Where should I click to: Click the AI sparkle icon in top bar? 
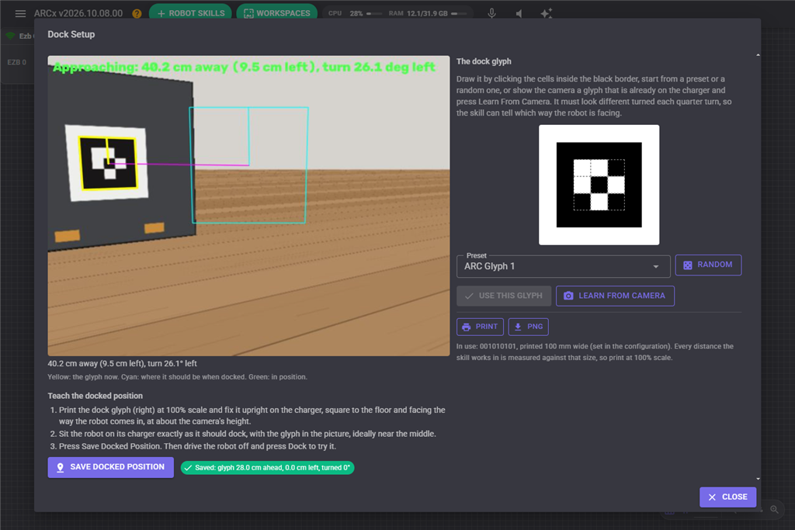tap(546, 14)
